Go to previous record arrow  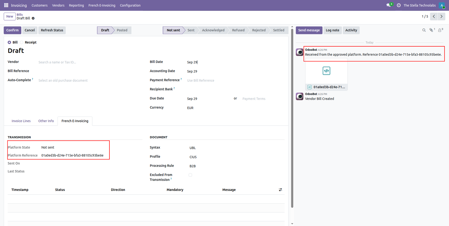point(434,17)
